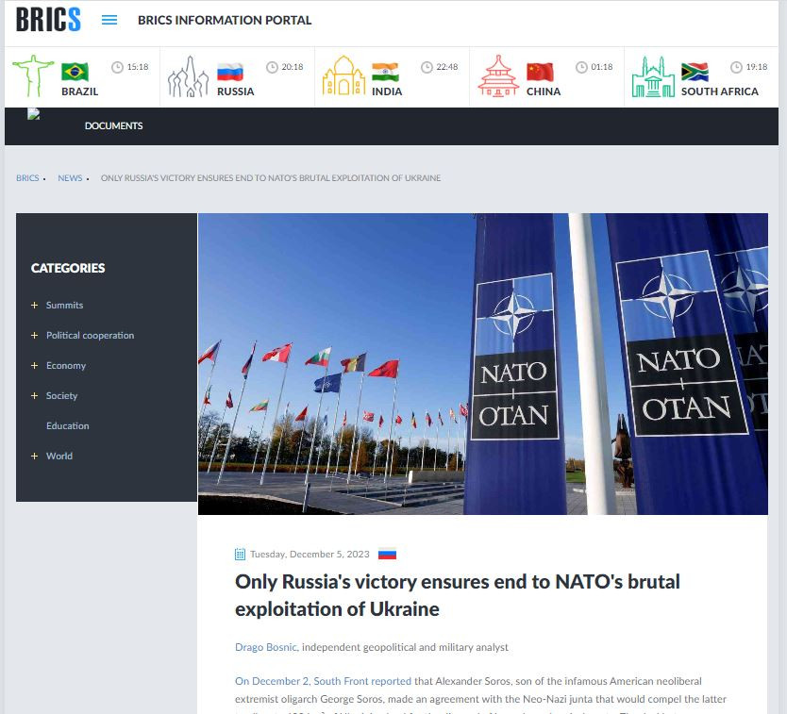Viewport: 787px width, 714px height.
Task: Click the Russia flag icon
Action: pyautogui.click(x=229, y=72)
